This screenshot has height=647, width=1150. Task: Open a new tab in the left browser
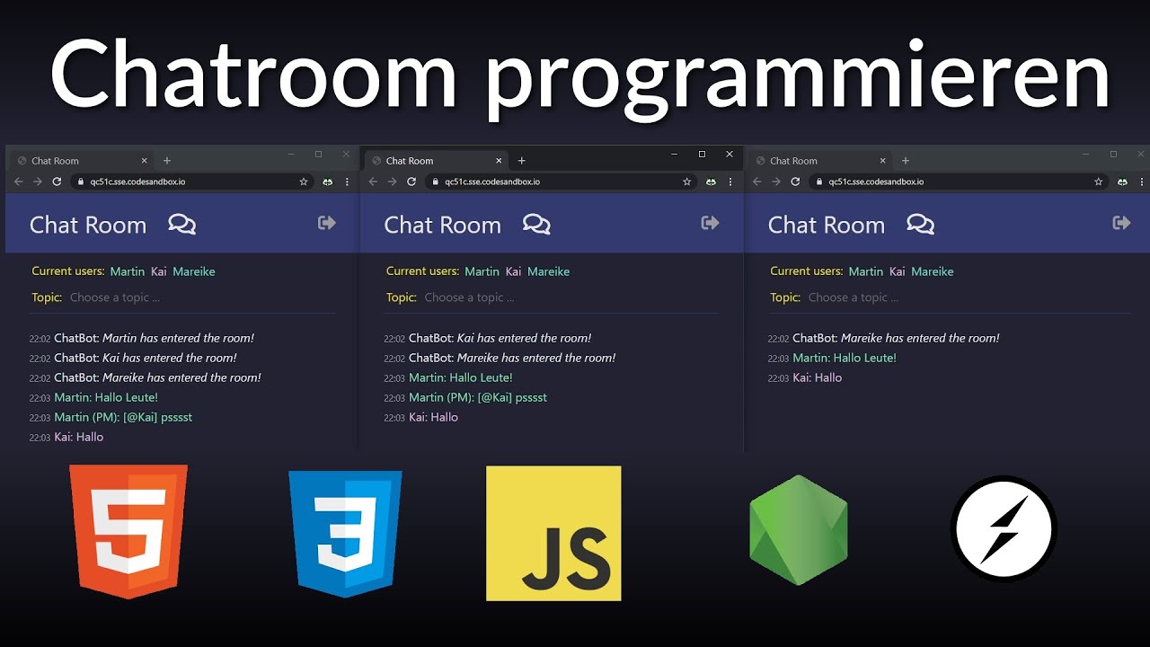(167, 161)
